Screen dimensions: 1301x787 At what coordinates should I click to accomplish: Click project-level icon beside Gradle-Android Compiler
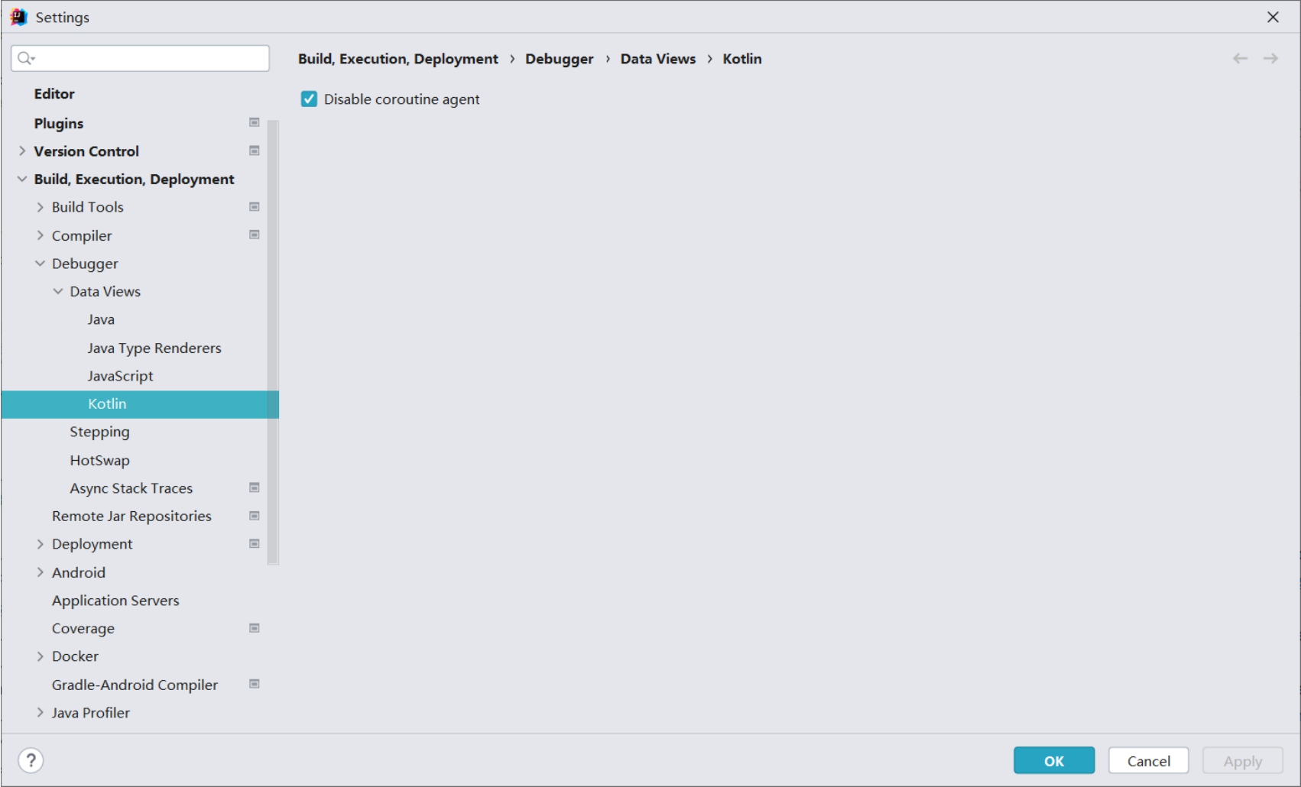255,684
